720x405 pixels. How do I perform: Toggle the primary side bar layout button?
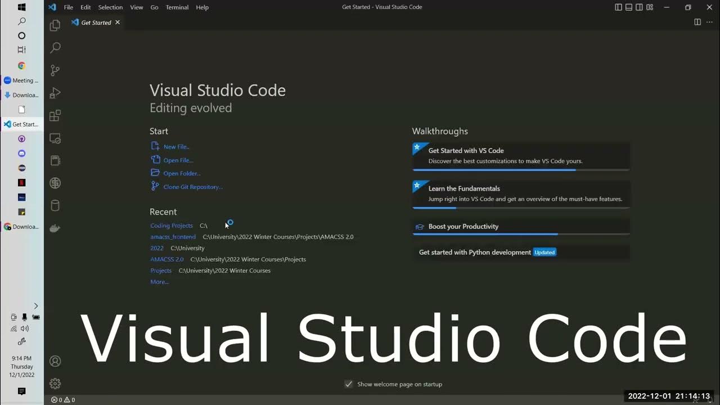(x=618, y=7)
